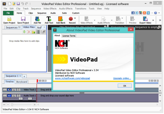Open the Export Video dropdown arrow

[x=153, y=20]
